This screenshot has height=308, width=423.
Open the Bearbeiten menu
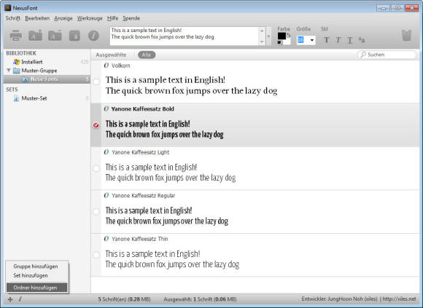[x=37, y=18]
